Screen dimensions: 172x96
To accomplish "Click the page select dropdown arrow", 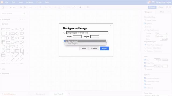I will click(x=106, y=41).
